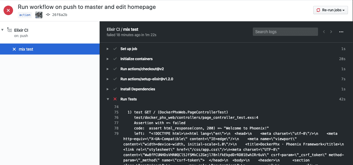This screenshot has height=165, width=353.
Task: Click the red failed status icon
Action: 8,10
